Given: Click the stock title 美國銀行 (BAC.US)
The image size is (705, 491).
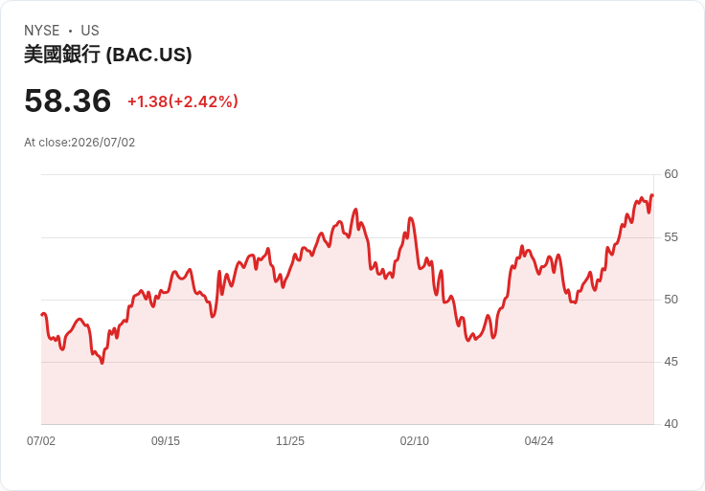Looking at the screenshot, I should click(x=108, y=55).
